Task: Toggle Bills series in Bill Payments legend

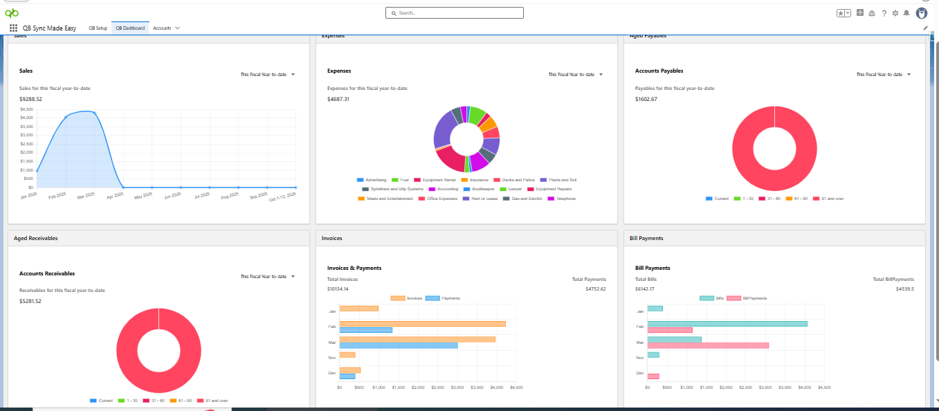Action: pyautogui.click(x=711, y=298)
